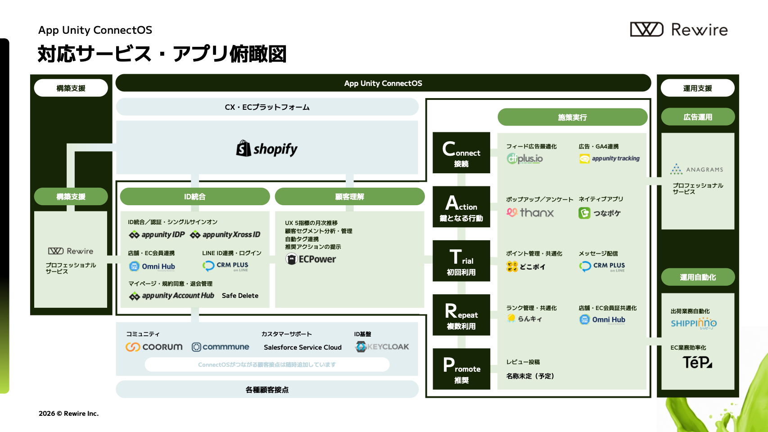This screenshot has width=768, height=432.
Task: Click the CX・ECプラットフォーム label bar
Action: coord(267,107)
